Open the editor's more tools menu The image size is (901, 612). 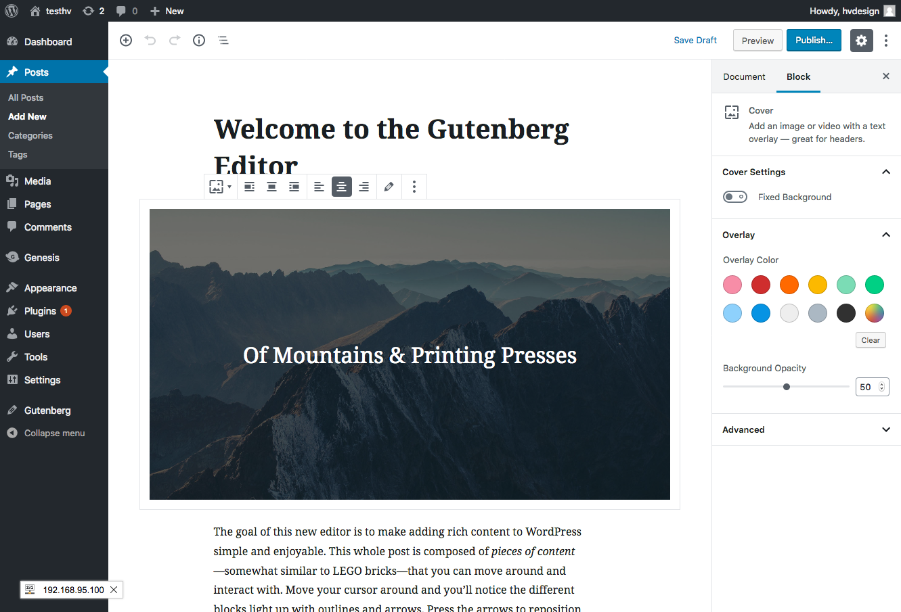click(x=886, y=41)
